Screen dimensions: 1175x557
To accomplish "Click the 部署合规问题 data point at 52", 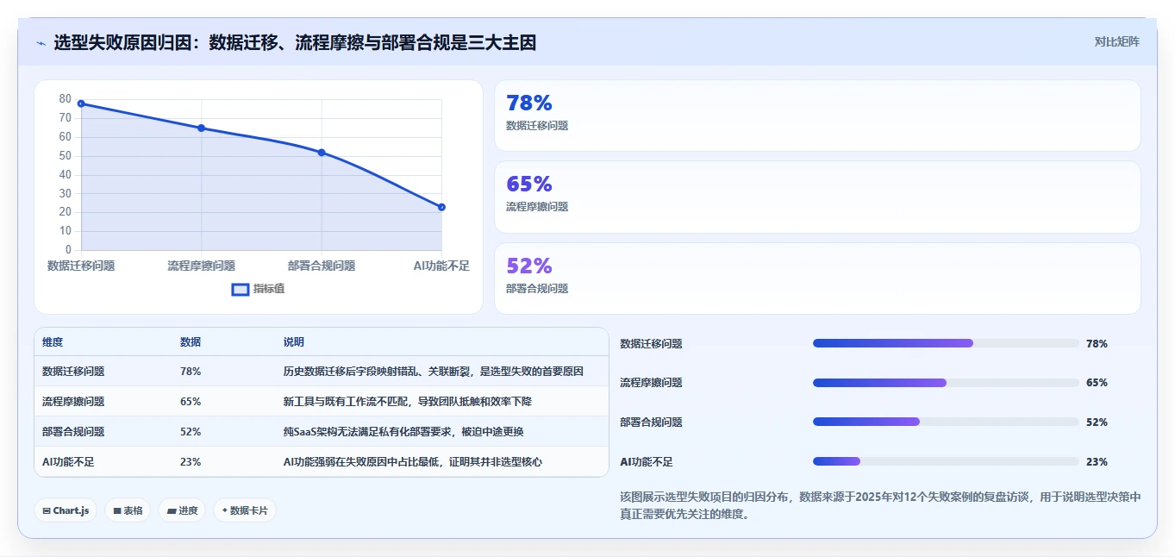I will [x=322, y=153].
